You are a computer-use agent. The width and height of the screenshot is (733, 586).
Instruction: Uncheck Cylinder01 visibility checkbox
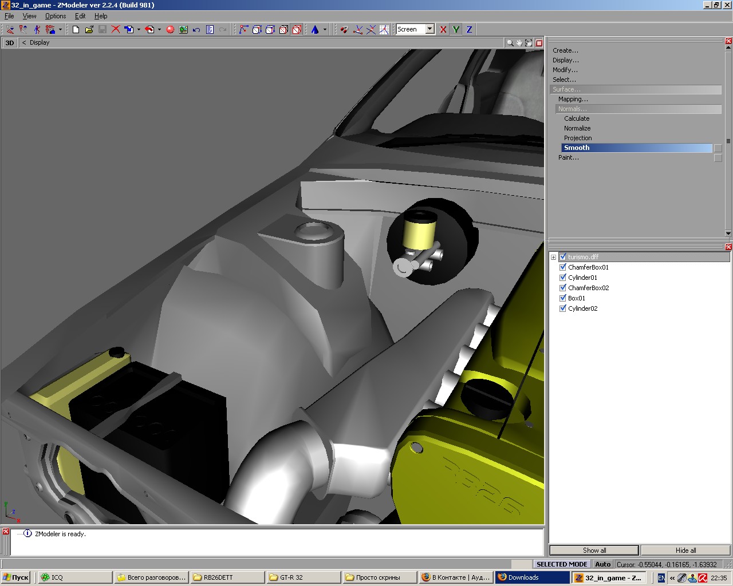tap(563, 278)
